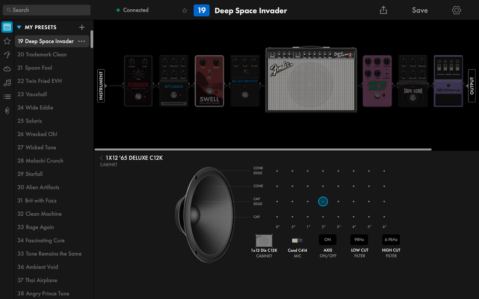Open settings gear icon
The height and width of the screenshot is (299, 479).
tap(456, 10)
